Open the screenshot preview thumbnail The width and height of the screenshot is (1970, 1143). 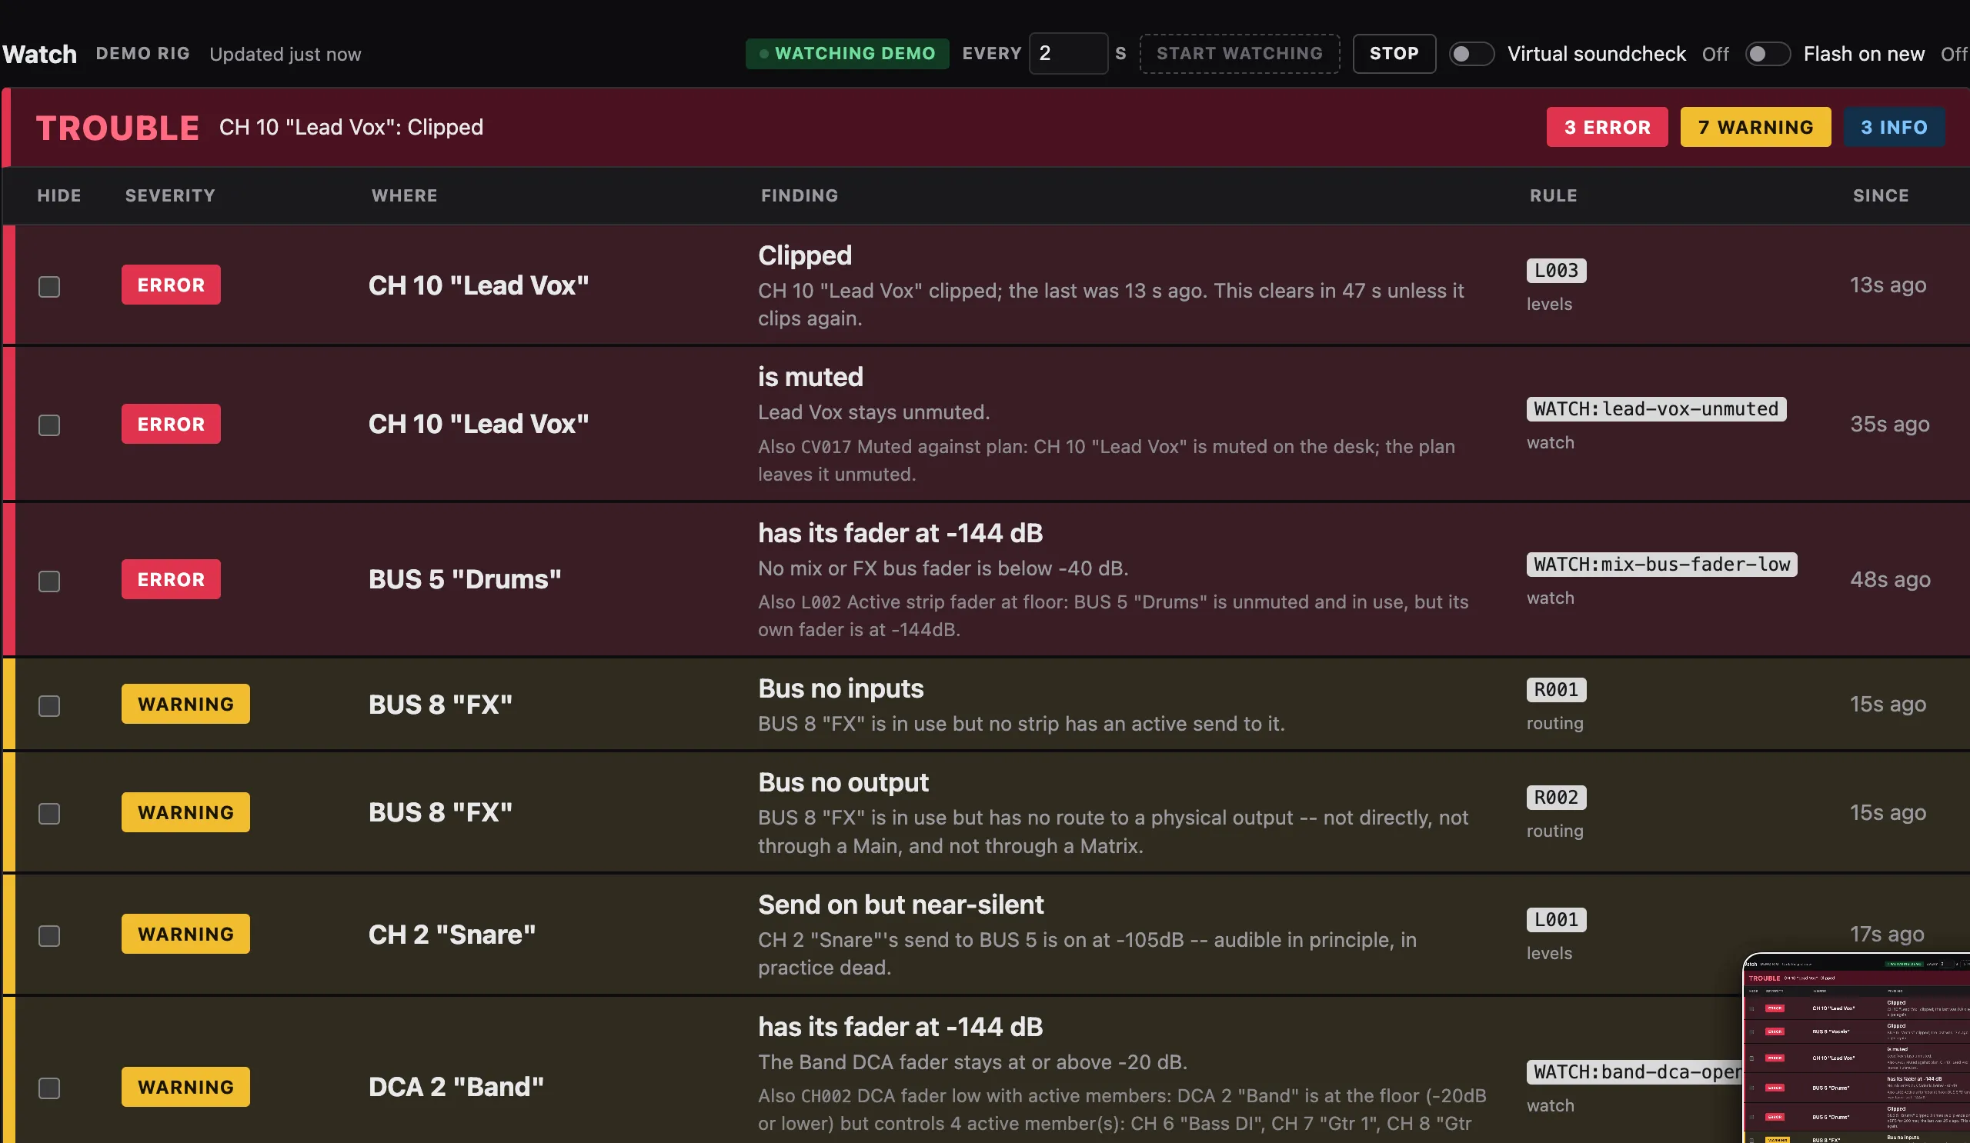tap(1857, 1048)
